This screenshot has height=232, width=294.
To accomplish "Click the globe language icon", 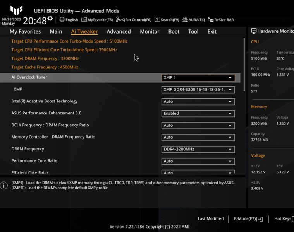I will 62,19.
